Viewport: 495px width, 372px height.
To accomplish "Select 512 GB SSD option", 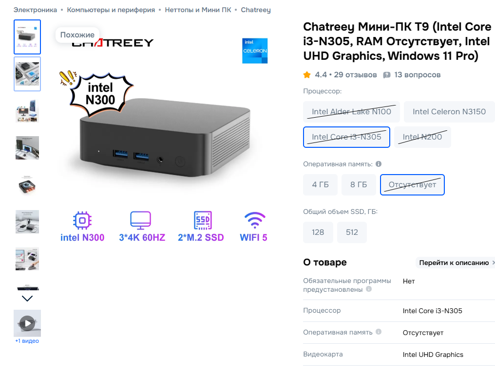I will 352,232.
